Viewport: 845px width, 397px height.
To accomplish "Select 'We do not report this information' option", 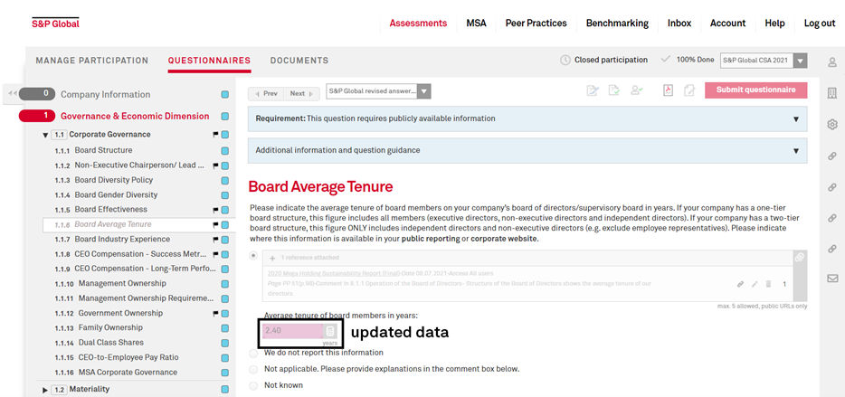I will click(x=253, y=354).
